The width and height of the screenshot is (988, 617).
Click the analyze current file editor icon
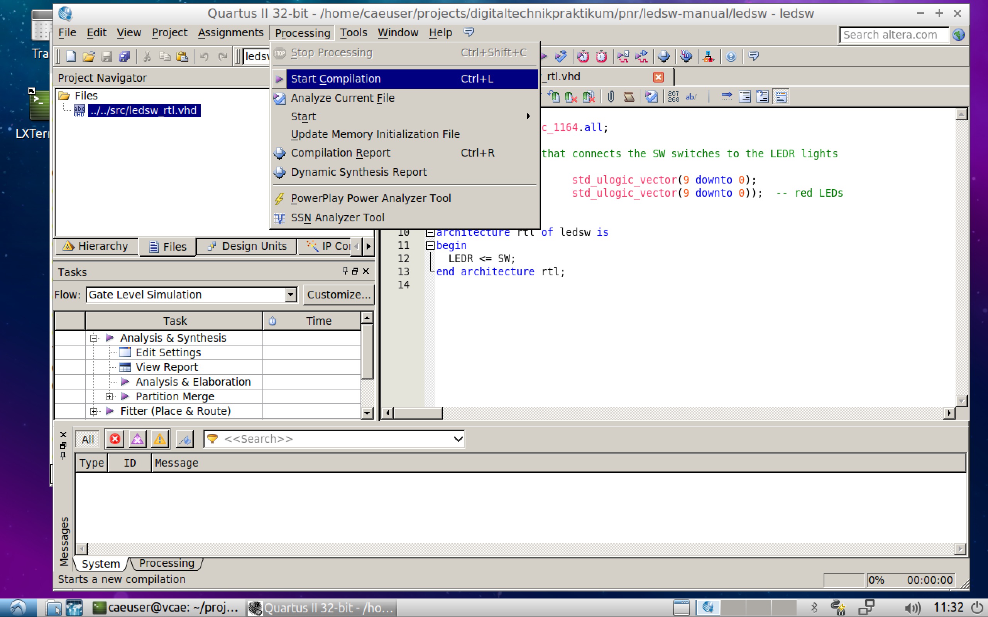pos(651,97)
